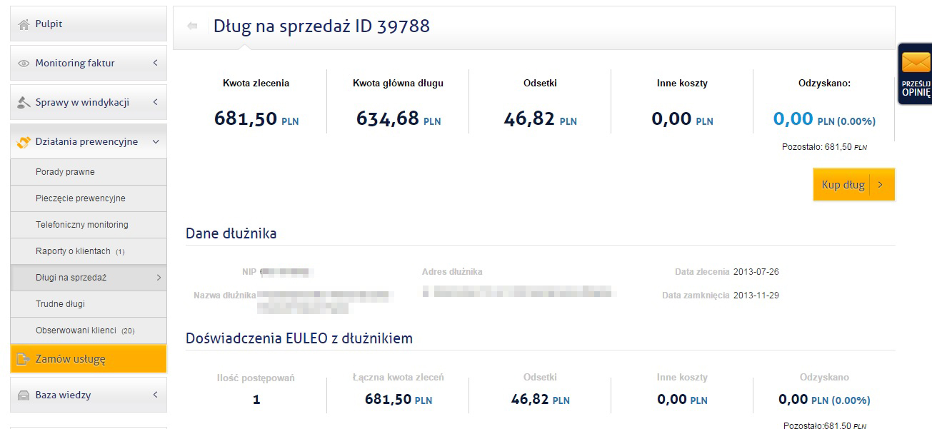Click the Pulpit home icon
This screenshot has width=932, height=429.
[24, 24]
